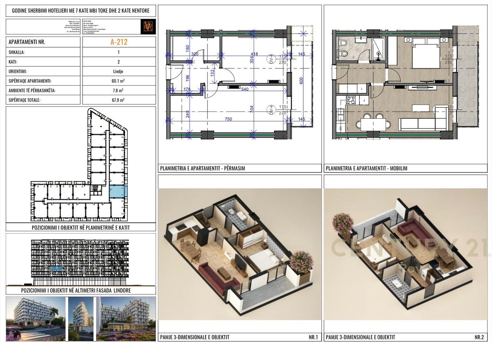Click the double bed symbol in the bedroom
Image resolution: width=492 pixels, height=343 pixels.
427,53
